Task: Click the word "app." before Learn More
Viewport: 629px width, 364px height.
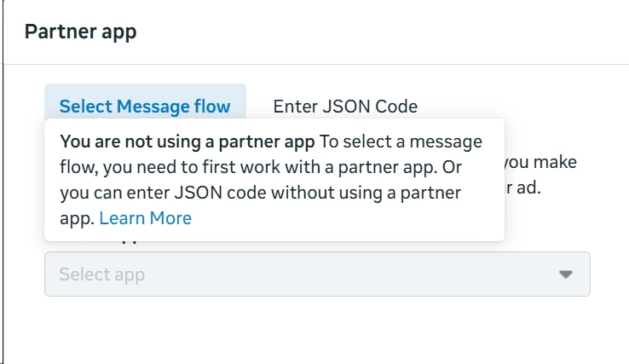Action: click(x=76, y=218)
